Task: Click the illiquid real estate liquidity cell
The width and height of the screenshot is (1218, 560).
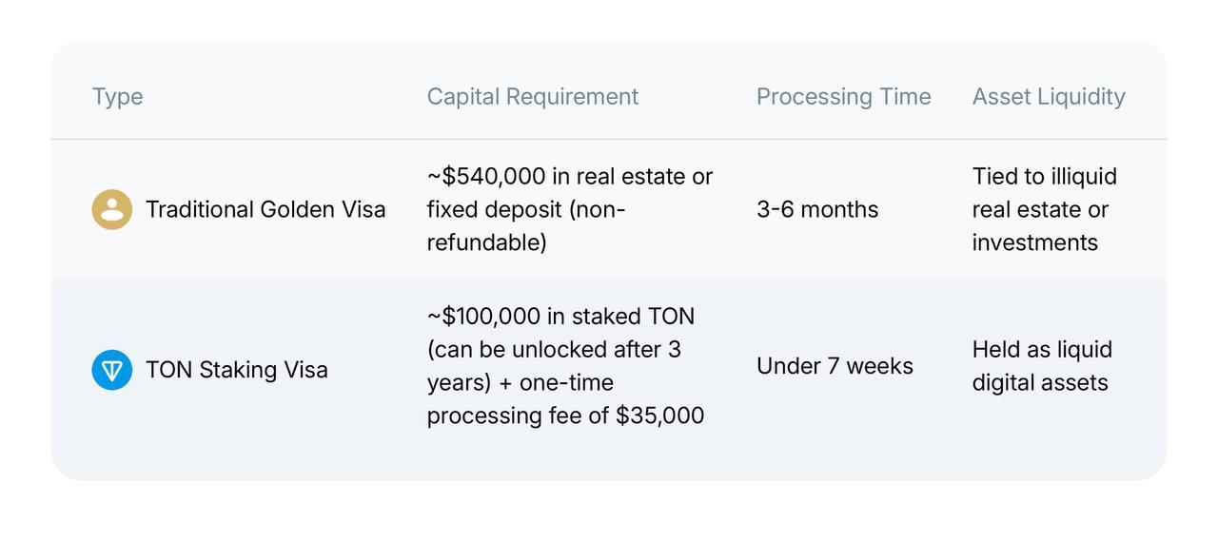Action: tap(1045, 209)
